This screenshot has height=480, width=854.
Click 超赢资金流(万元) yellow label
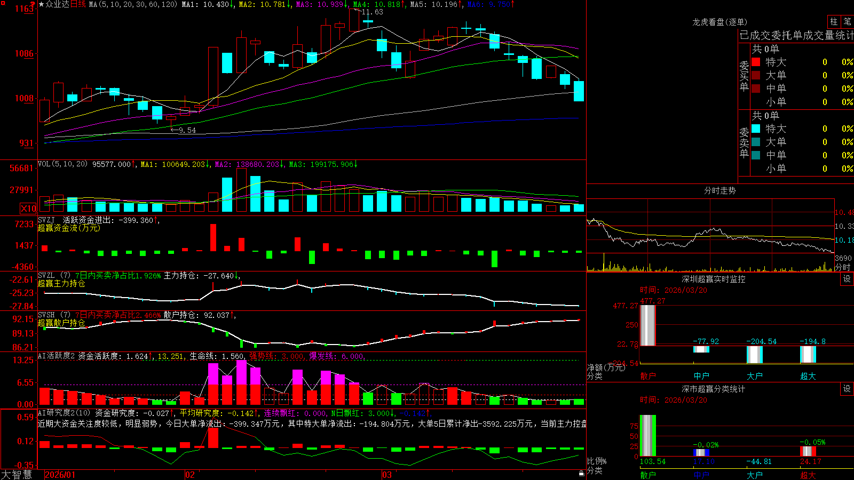[69, 228]
